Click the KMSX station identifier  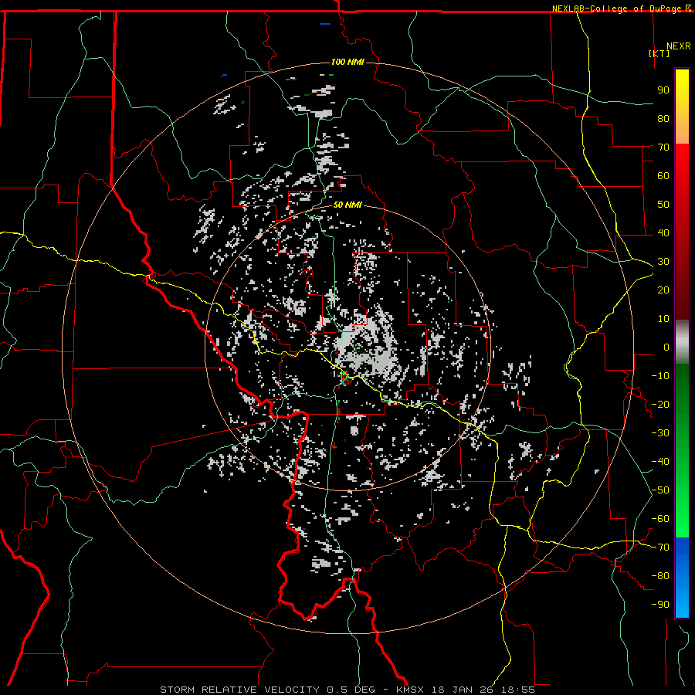coord(410,690)
